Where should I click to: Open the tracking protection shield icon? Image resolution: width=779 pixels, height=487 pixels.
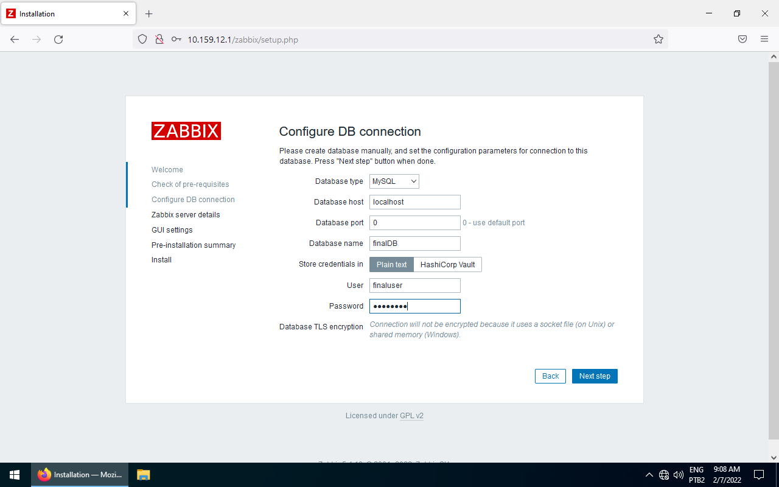point(142,40)
